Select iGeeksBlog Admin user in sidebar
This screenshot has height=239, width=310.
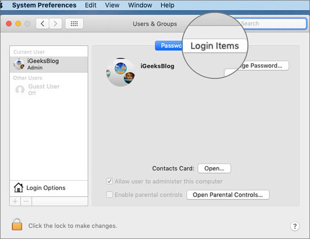pos(43,64)
